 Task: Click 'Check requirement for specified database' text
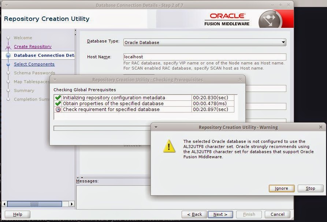point(111,109)
